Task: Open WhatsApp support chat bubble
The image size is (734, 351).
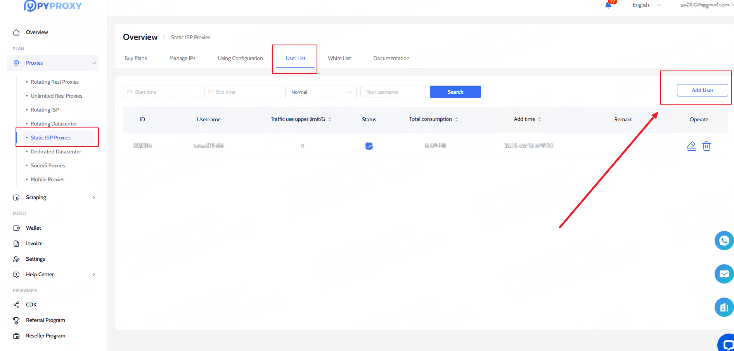Action: [724, 241]
